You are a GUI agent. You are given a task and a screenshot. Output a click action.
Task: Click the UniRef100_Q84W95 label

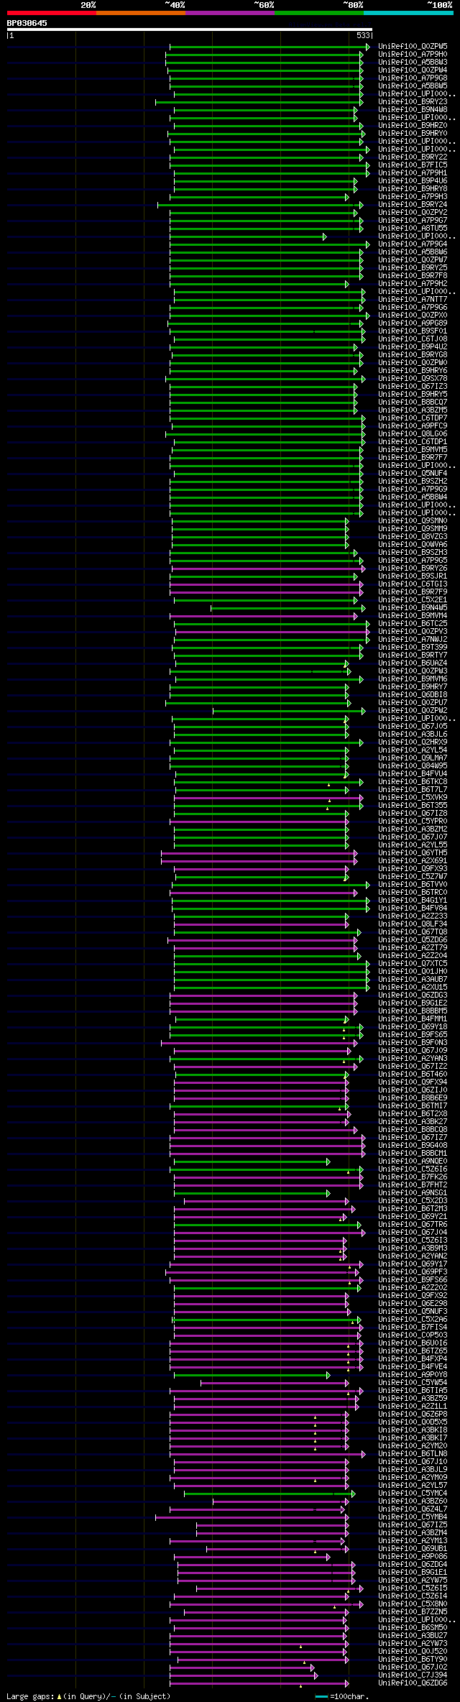[413, 766]
